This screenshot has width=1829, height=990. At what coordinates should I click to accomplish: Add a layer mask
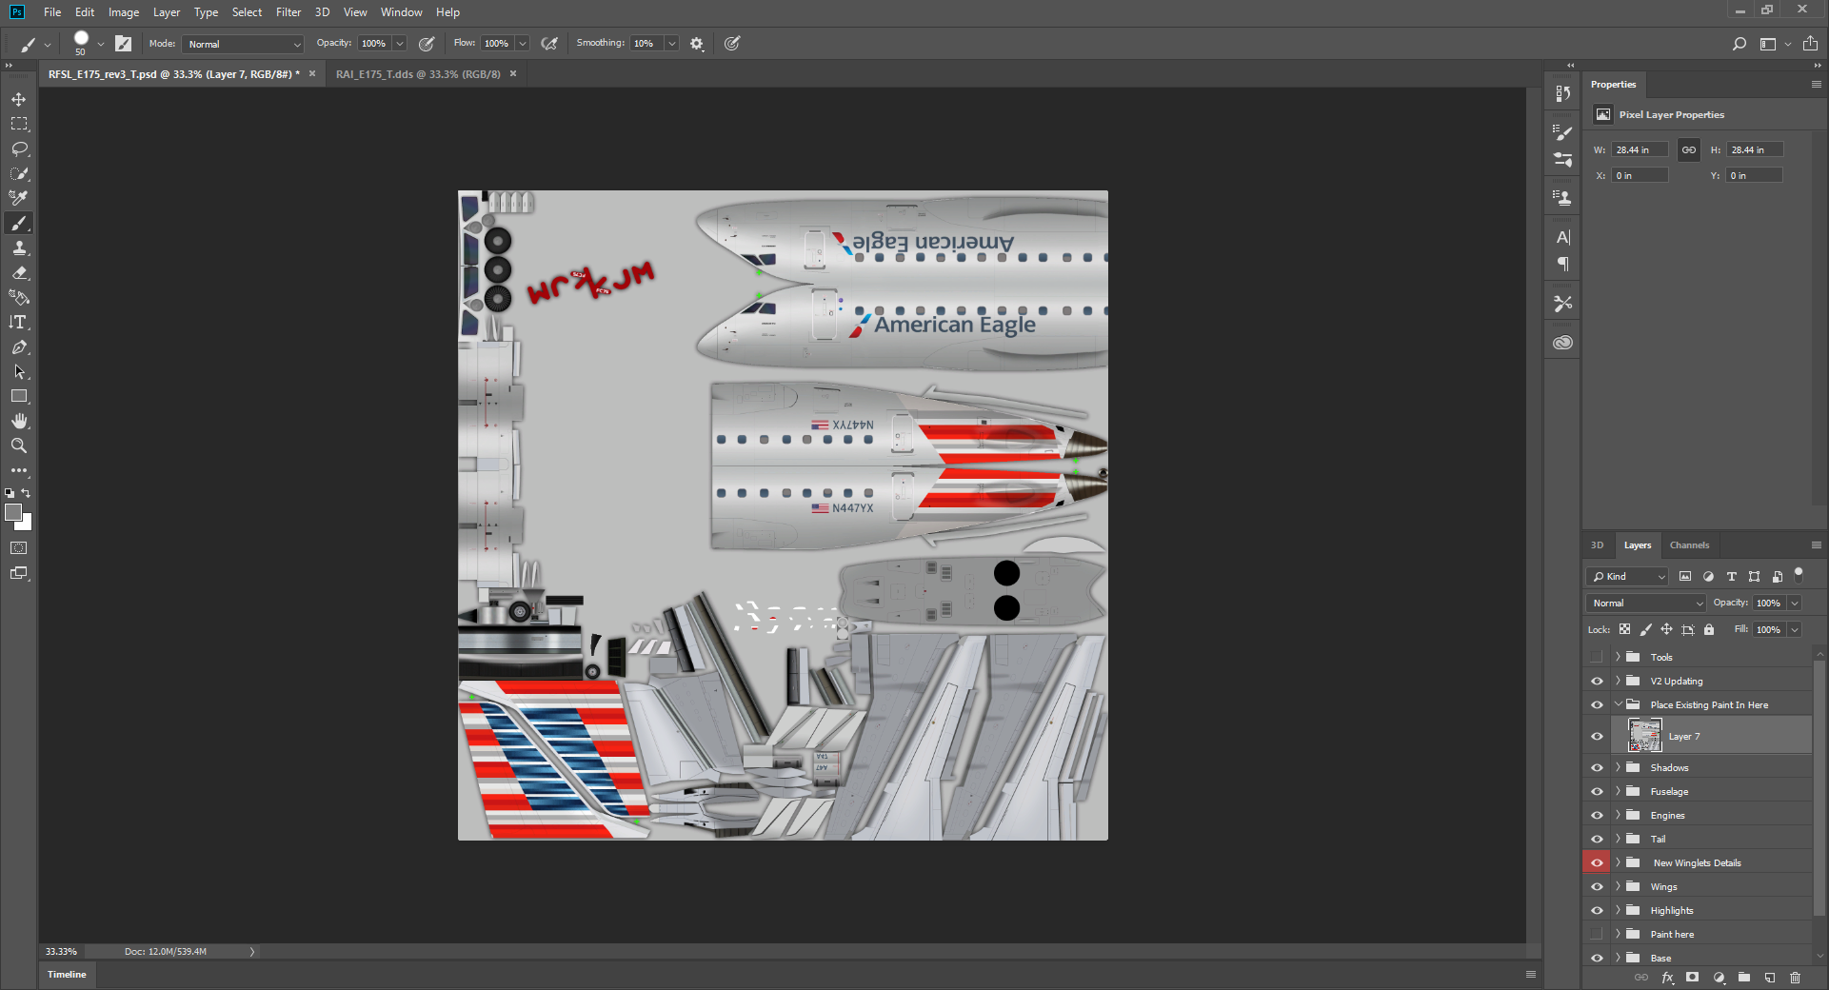click(1692, 978)
